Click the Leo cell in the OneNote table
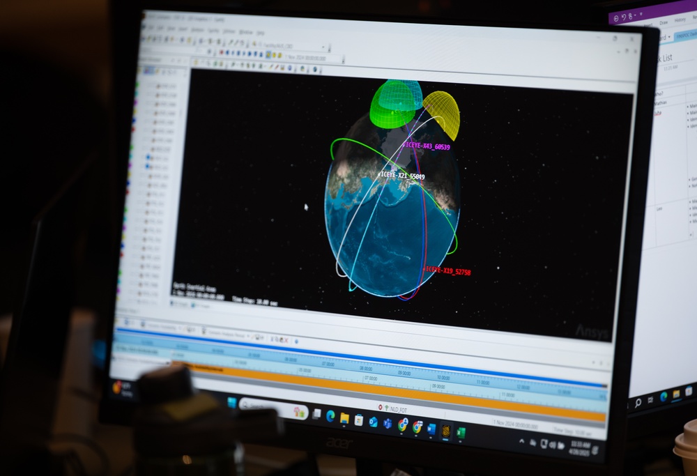The width and height of the screenshot is (697, 476). (659, 208)
